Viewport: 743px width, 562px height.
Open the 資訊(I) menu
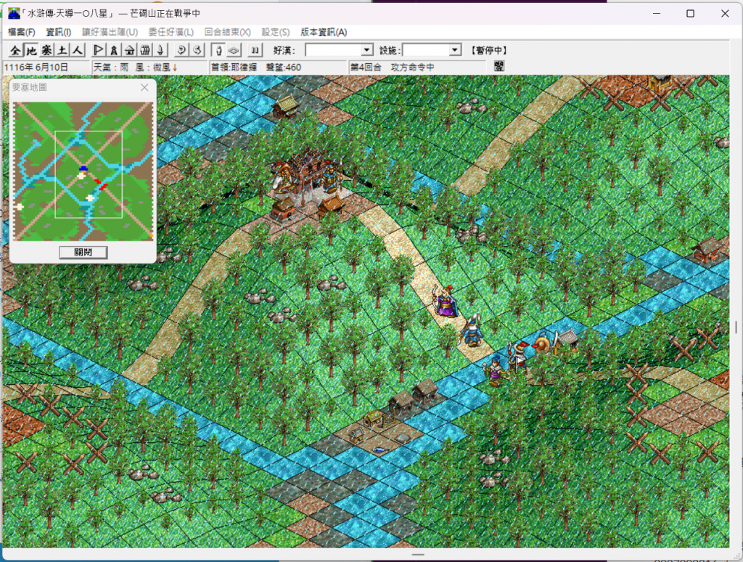click(x=58, y=32)
